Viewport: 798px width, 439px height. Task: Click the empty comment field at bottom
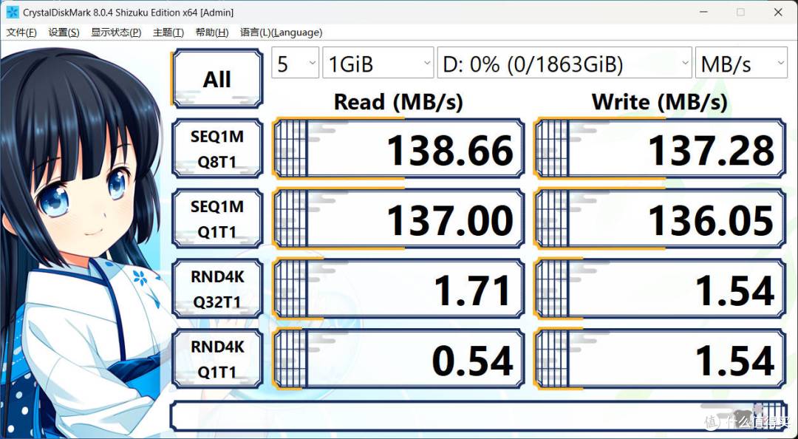[x=478, y=415]
